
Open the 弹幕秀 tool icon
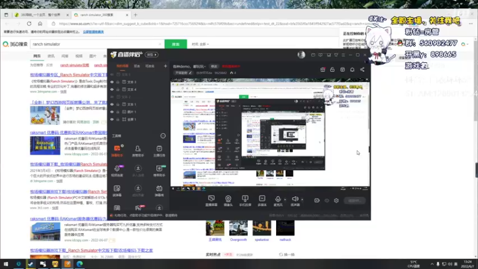159,190
